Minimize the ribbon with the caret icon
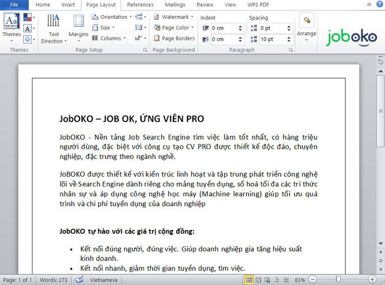This screenshot has height=285, width=385. pyautogui.click(x=369, y=4)
